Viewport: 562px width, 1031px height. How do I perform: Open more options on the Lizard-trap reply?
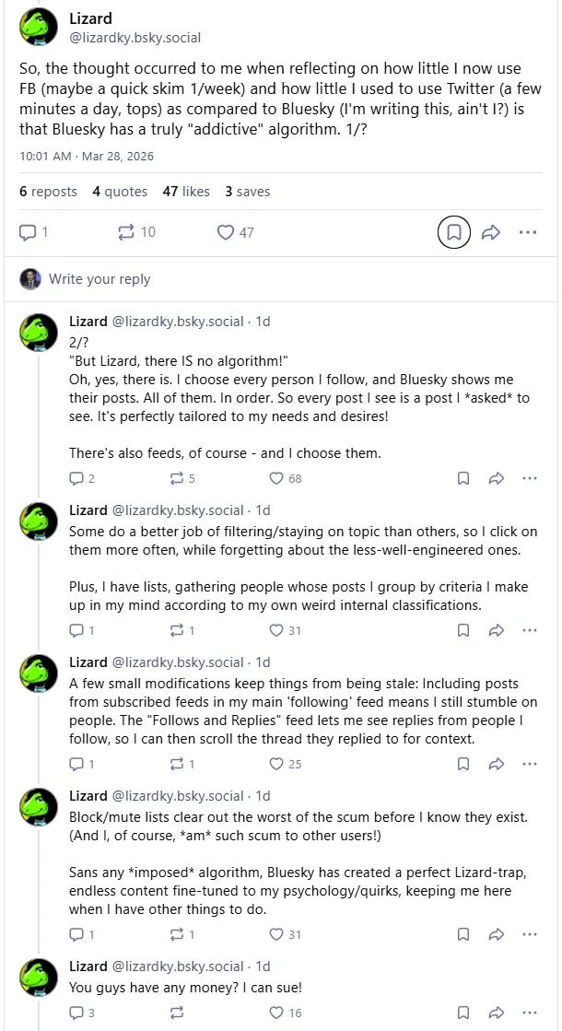pos(529,934)
